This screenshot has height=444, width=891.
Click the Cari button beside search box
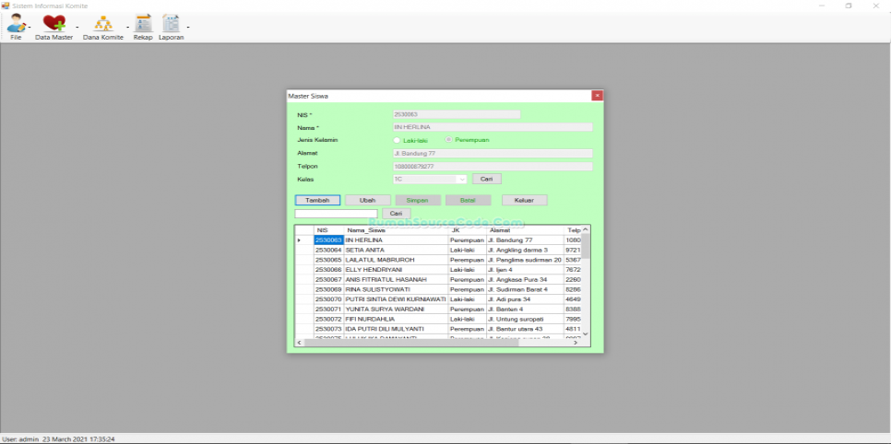(396, 214)
